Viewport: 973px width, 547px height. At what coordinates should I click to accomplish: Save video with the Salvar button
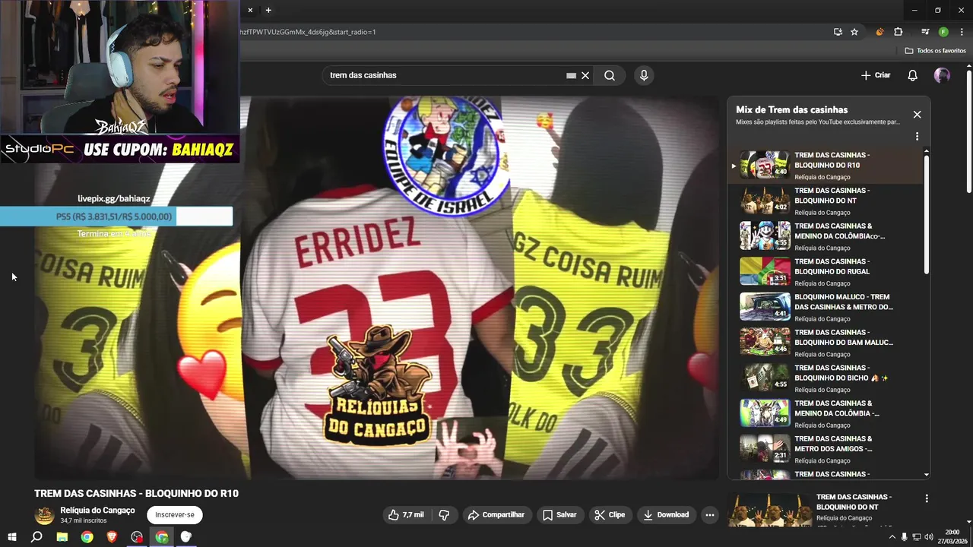(x=559, y=514)
